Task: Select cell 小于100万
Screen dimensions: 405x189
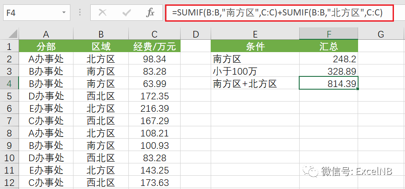Action: point(255,71)
